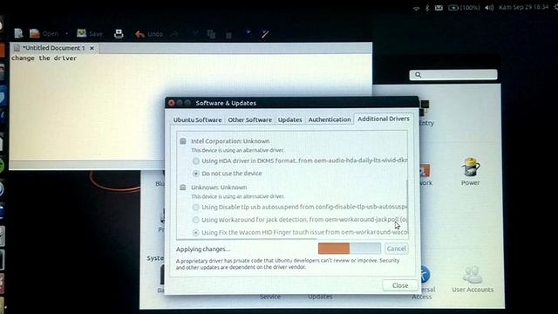Screen dimensions: 558x314
Task: Copy selection with gedit's copy icon
Action: click(211, 34)
